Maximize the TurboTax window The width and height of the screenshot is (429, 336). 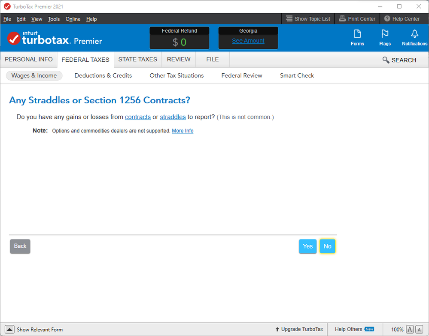[x=399, y=6]
